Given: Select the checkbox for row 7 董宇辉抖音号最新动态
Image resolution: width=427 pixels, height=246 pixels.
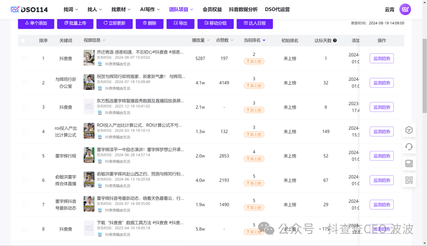Looking at the screenshot, I should click(x=24, y=204).
